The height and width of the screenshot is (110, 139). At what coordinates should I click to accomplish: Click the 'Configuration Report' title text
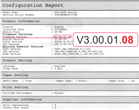33,5
